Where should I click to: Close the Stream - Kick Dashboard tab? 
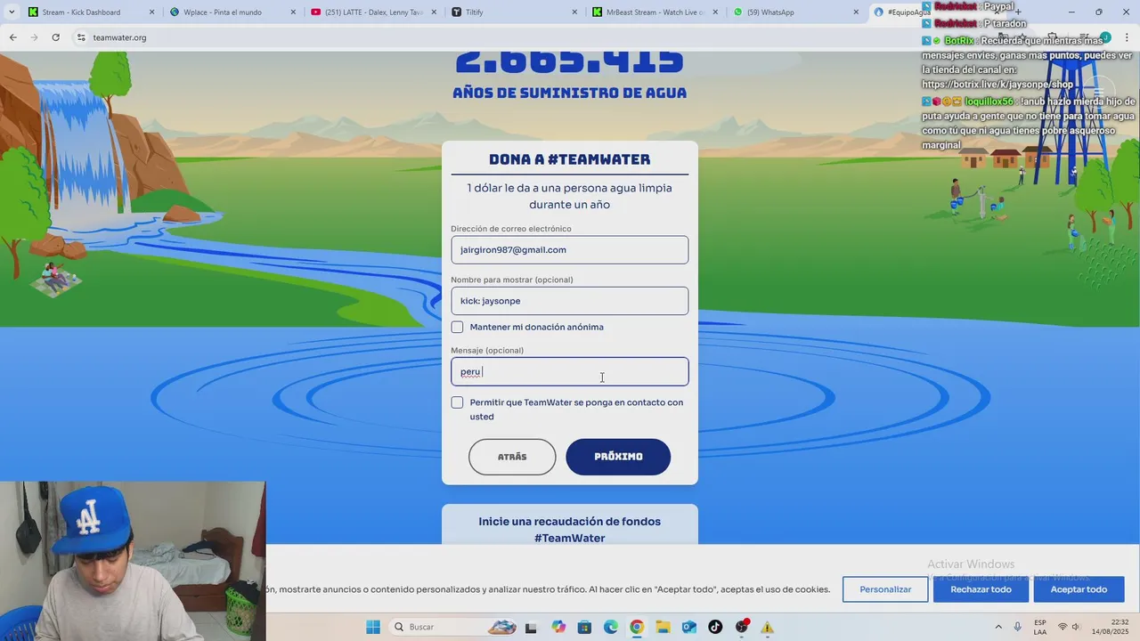coord(151,12)
